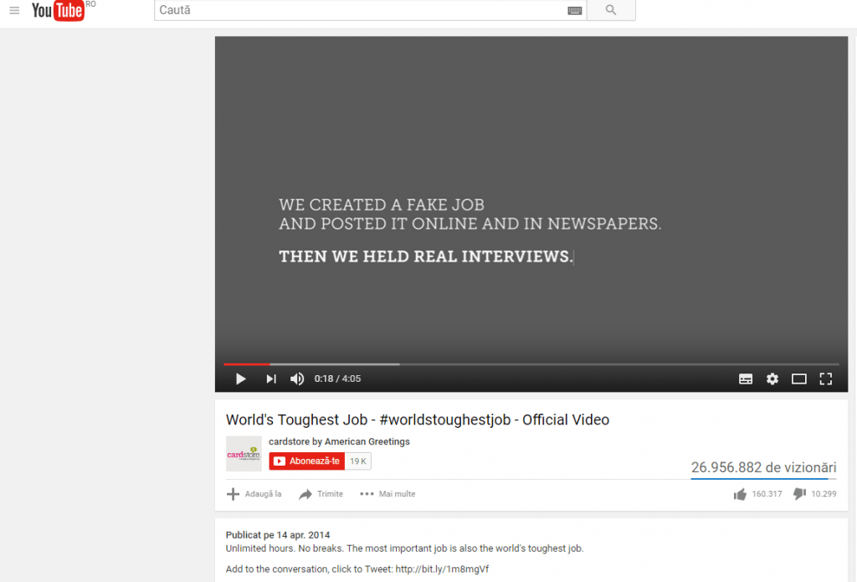Image resolution: width=857 pixels, height=582 pixels.
Task: Toggle subtitles on the video
Action: 746,379
